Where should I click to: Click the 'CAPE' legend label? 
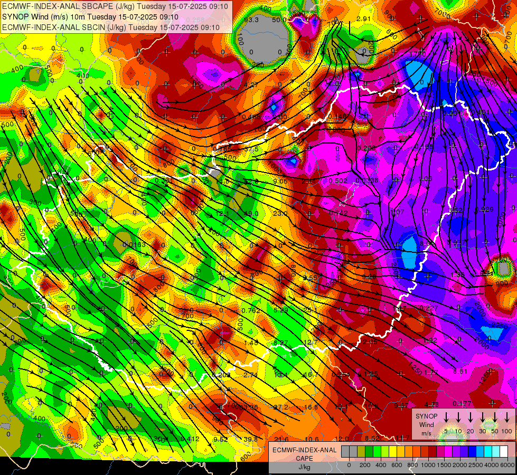(x=304, y=459)
